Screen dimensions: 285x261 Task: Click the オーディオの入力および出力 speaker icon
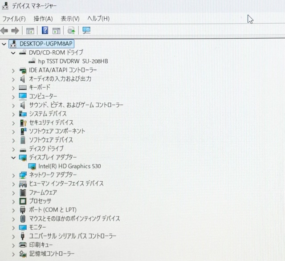pos(23,79)
